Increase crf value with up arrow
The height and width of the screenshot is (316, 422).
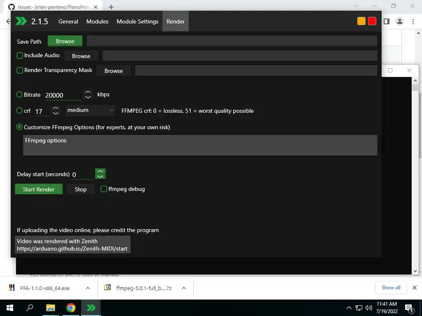click(x=56, y=108)
